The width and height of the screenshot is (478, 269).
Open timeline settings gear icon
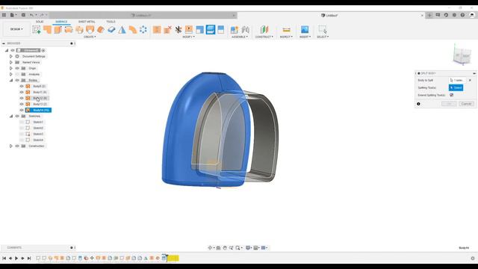click(473, 259)
